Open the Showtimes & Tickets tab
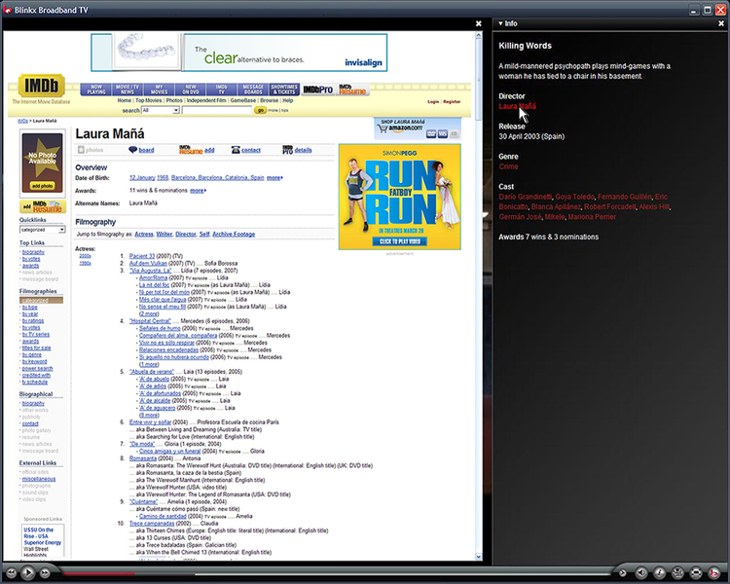The image size is (730, 584). coord(284,90)
